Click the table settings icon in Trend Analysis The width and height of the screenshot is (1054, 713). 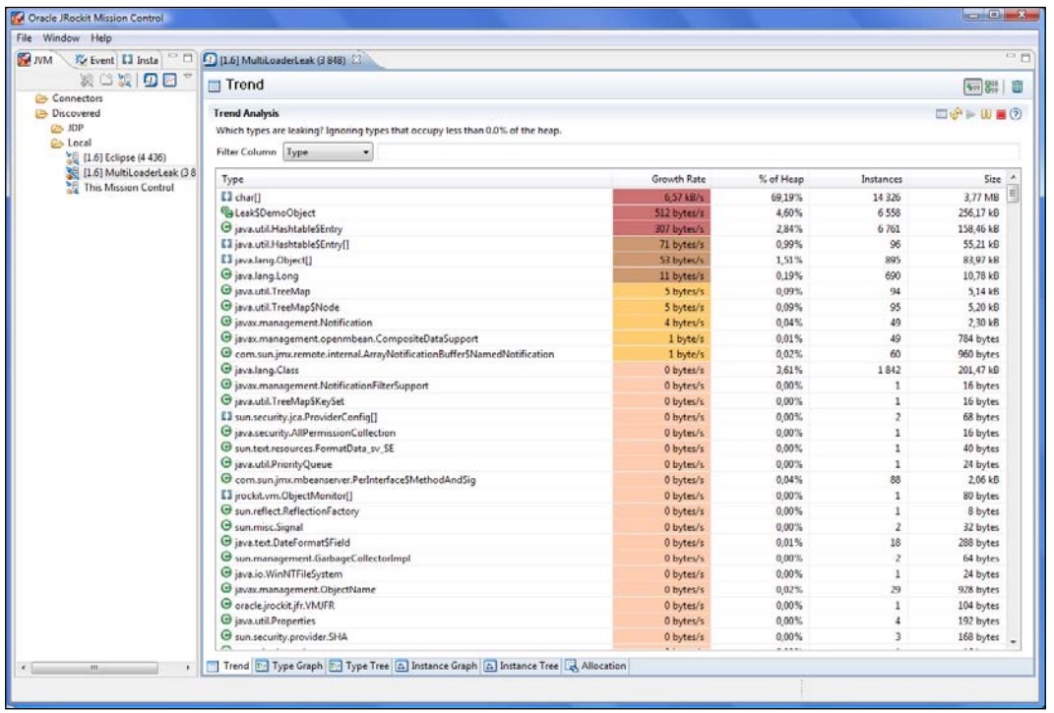tap(942, 114)
